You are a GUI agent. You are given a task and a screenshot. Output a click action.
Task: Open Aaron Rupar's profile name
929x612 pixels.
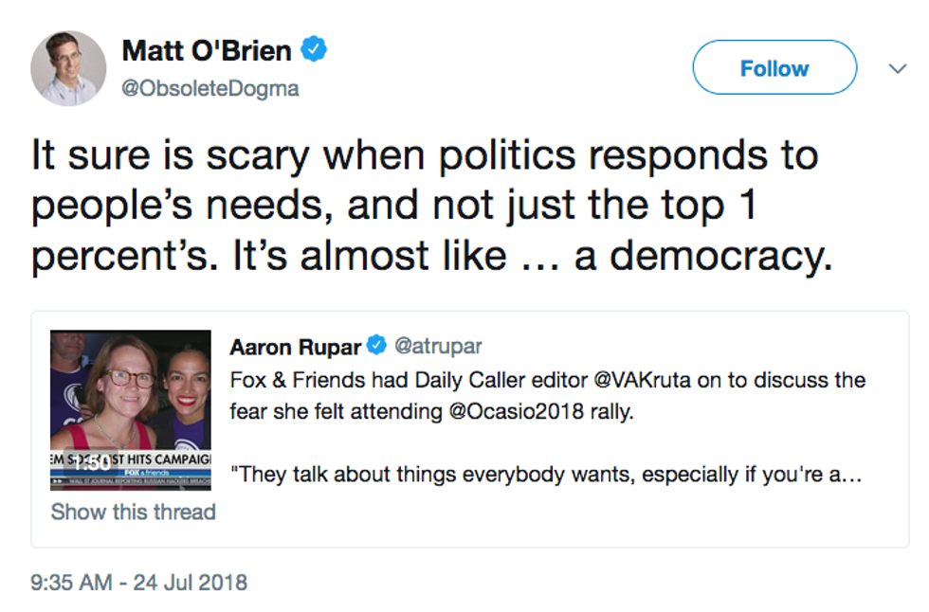coord(296,347)
